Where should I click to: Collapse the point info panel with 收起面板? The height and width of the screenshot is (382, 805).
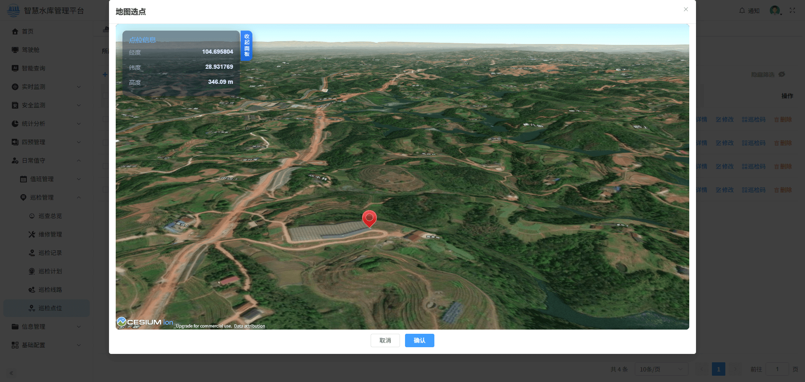[247, 45]
